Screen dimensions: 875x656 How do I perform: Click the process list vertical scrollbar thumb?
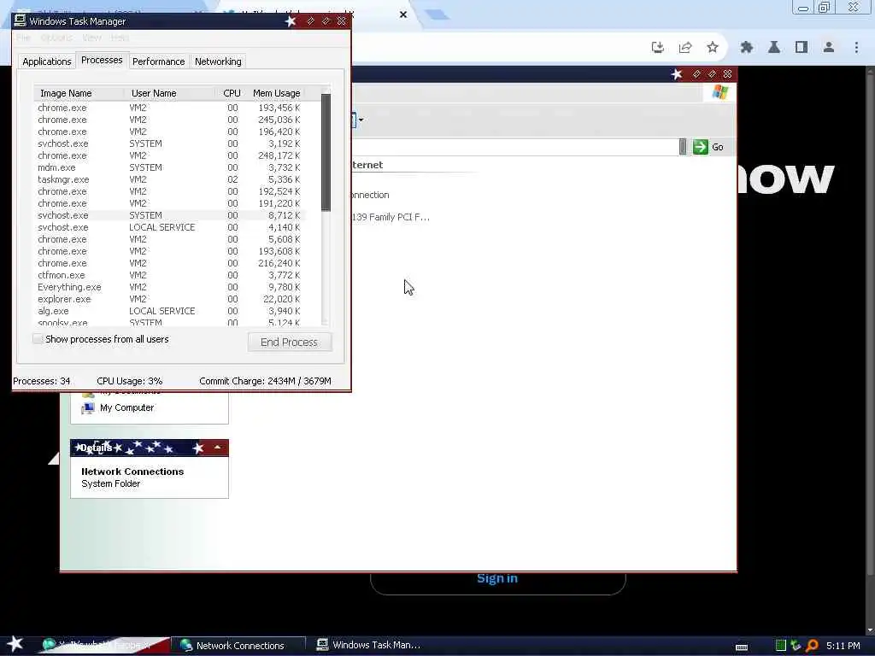point(326,152)
